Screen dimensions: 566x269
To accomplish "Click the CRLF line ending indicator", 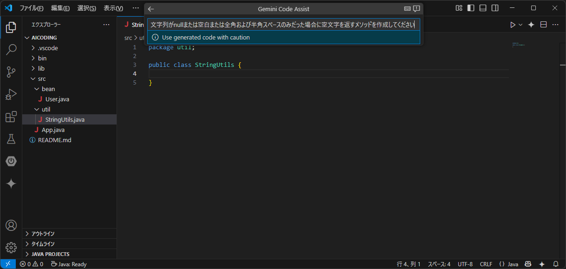I will coord(486,264).
